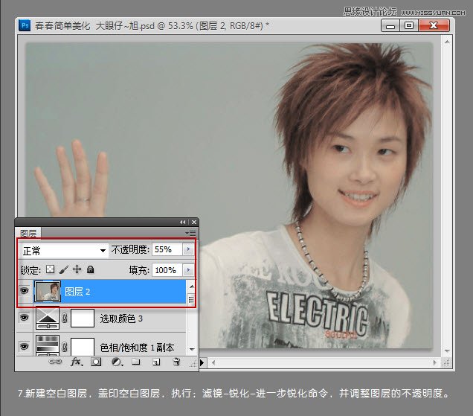Image resolution: width=473 pixels, height=416 pixels.
Task: Select the layer named 色相/饱和度 1 副本
Action: tap(137, 348)
